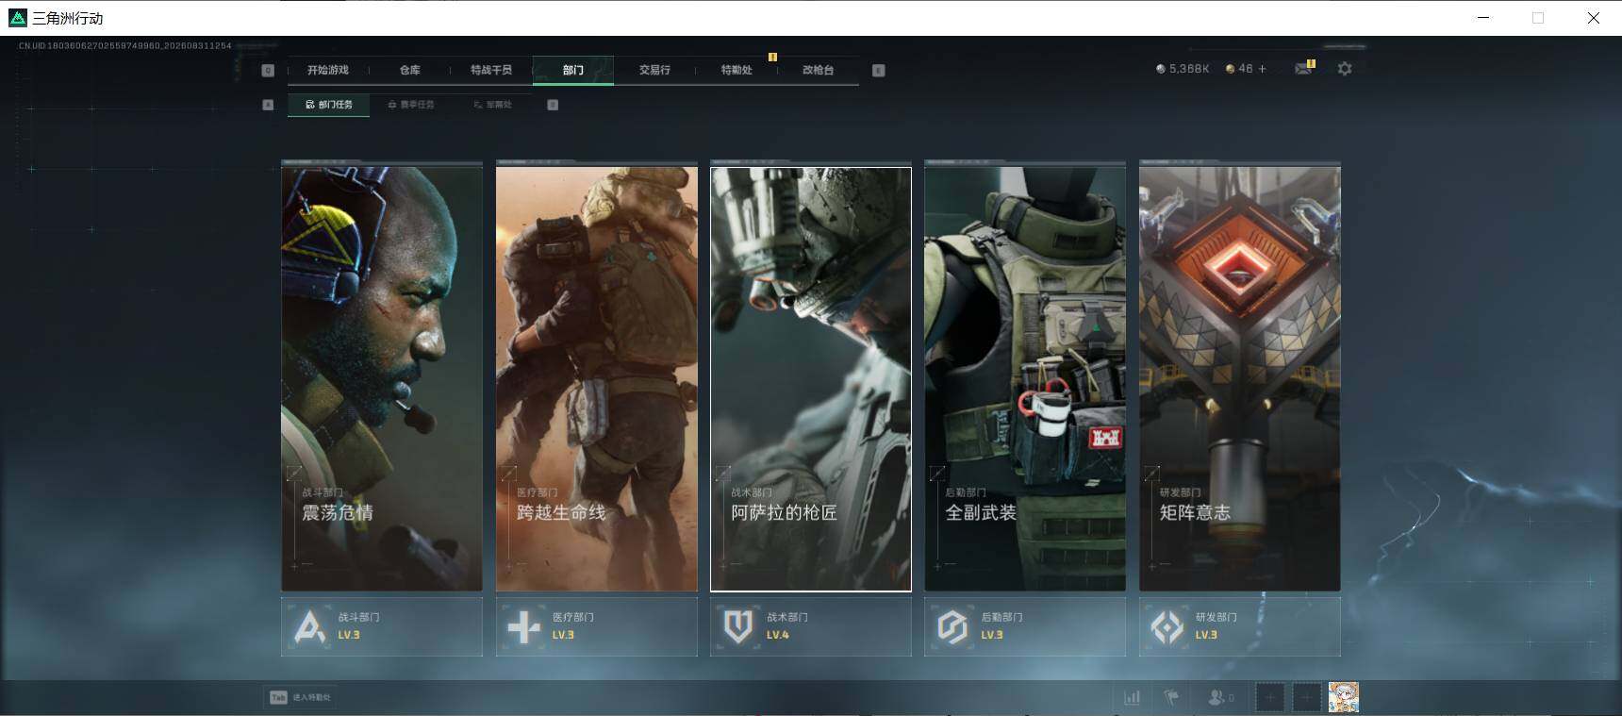The height and width of the screenshot is (716, 1622).
Task: Click the 战斗部门 emblem icon
Action: point(309,626)
